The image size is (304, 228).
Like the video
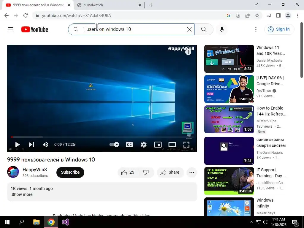pyautogui.click(x=128, y=172)
